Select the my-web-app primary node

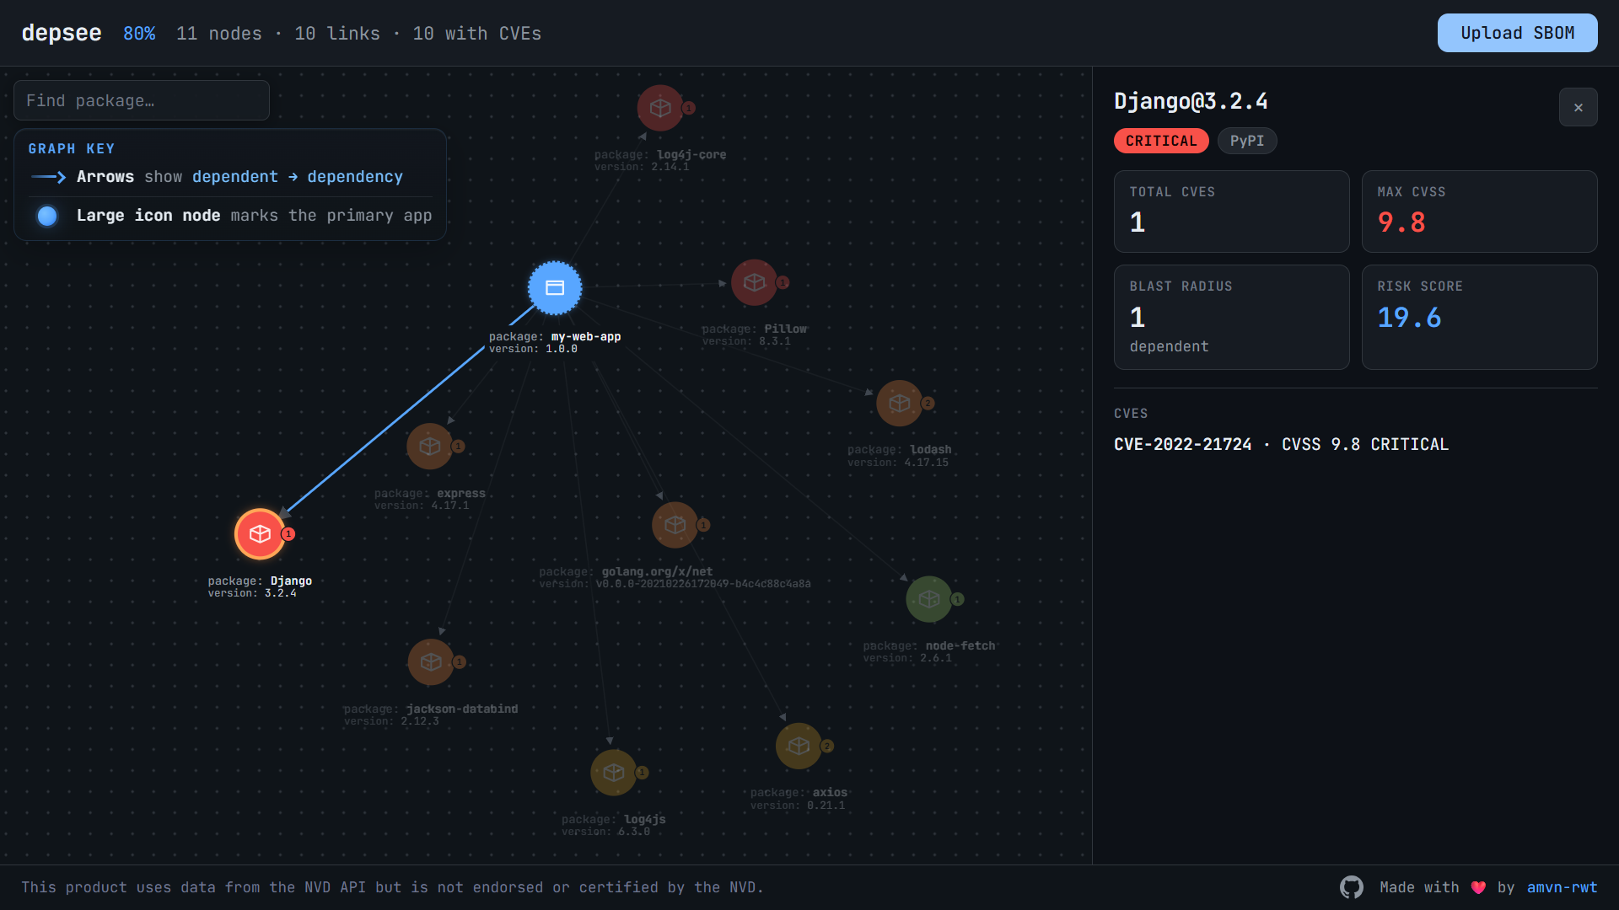click(555, 288)
